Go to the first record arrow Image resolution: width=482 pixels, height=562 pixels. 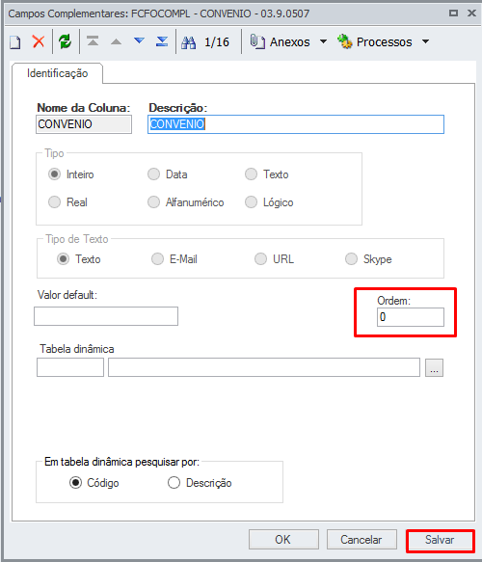pos(93,41)
